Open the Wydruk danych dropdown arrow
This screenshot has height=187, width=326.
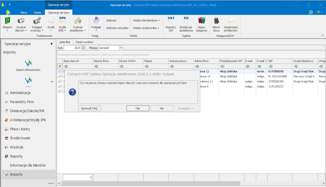[26, 30]
